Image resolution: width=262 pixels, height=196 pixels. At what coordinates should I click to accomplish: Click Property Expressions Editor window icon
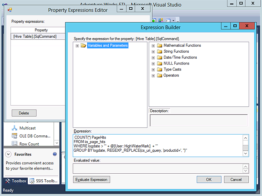click(x=10, y=10)
